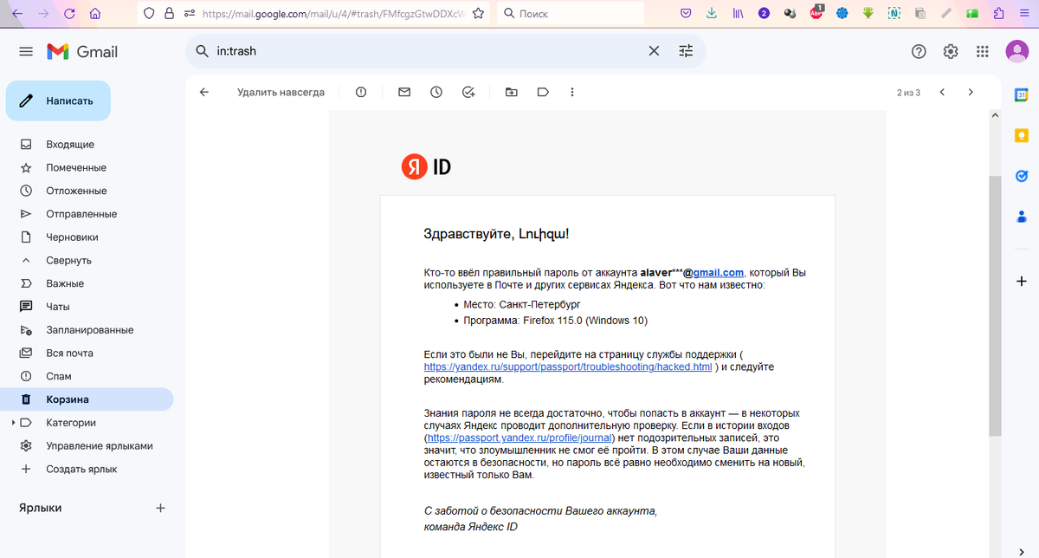Go back to the trash list arrow

[204, 92]
